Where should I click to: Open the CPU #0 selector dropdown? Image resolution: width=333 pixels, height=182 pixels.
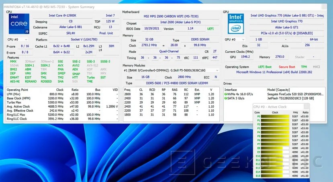point(17,40)
